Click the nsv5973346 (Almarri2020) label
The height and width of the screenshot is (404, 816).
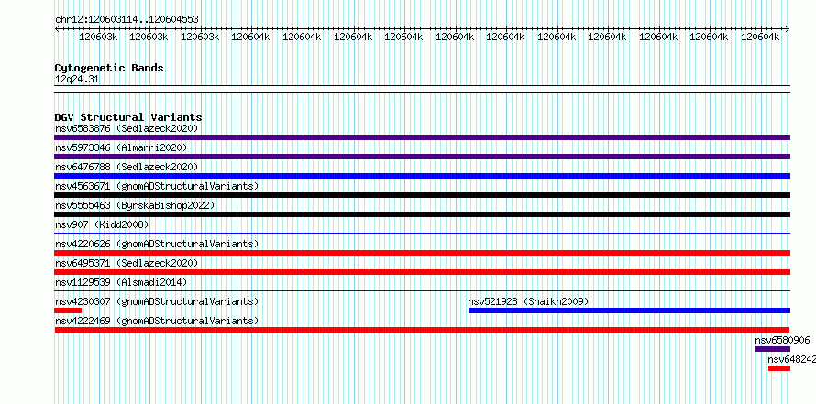[x=121, y=147]
